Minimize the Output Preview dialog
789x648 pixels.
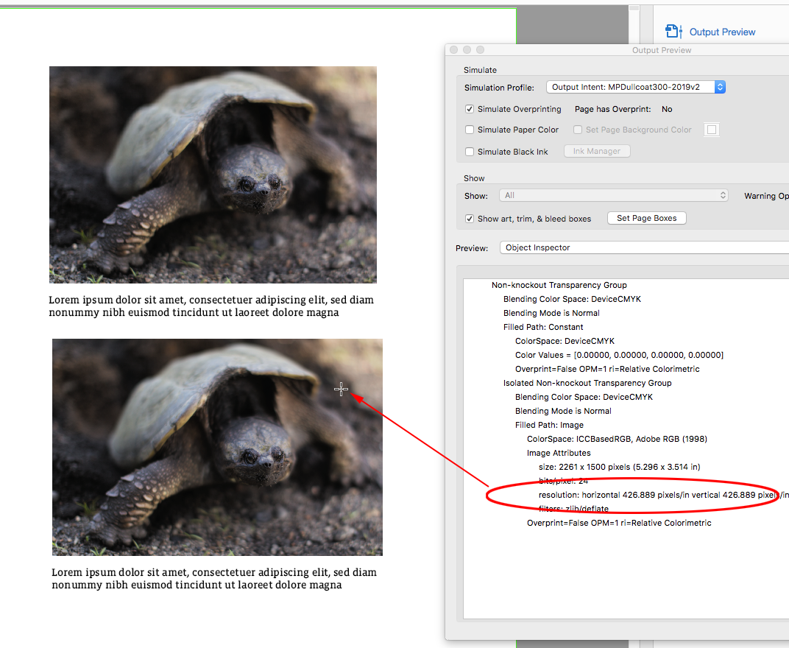[467, 49]
